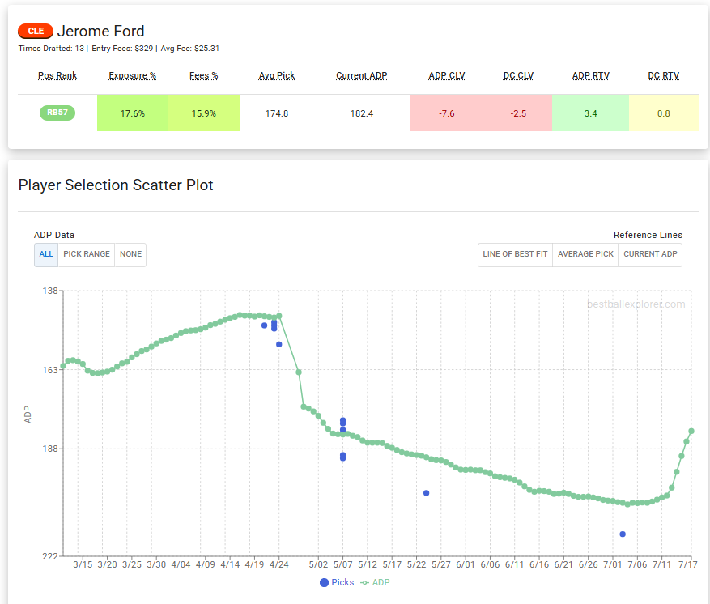
Task: Open the Jerome Ford player name
Action: 100,31
